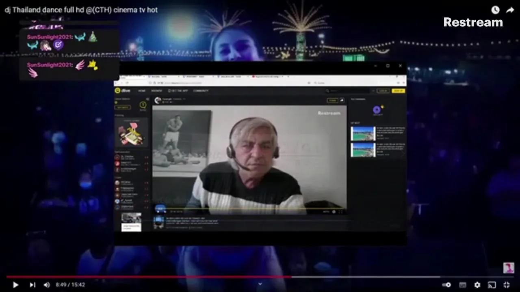The width and height of the screenshot is (520, 292).
Task: Click the 8:49 / 15:42 time display
Action: click(70, 285)
